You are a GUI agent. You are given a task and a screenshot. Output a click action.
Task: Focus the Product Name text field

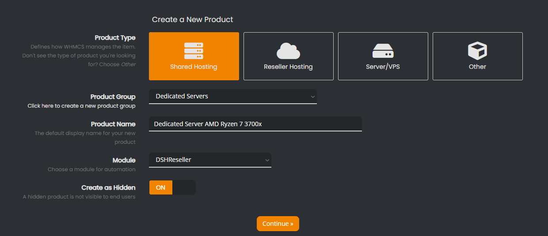pyautogui.click(x=255, y=124)
